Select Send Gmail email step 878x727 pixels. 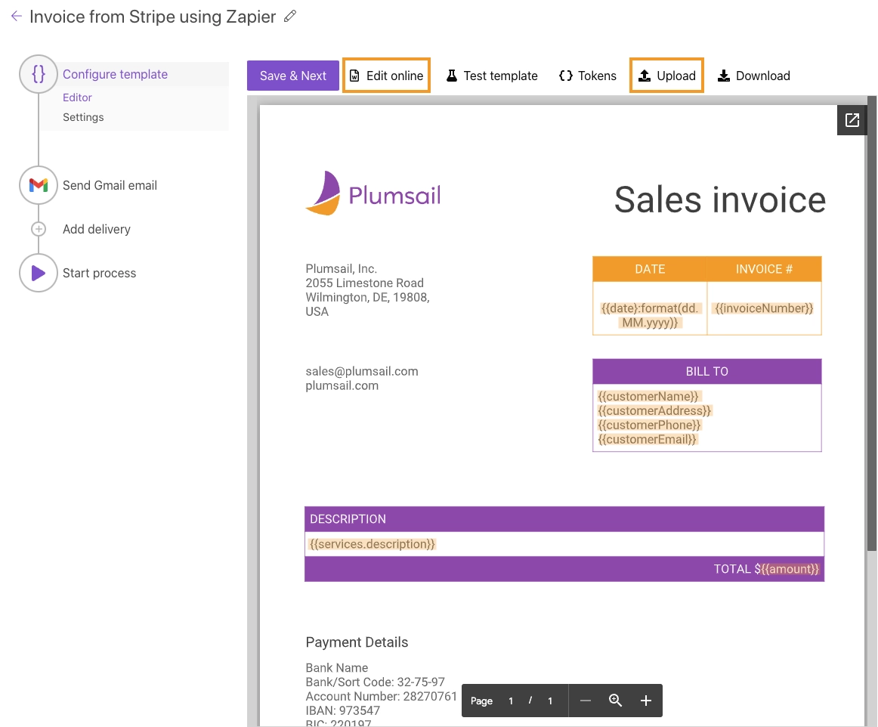[110, 185]
